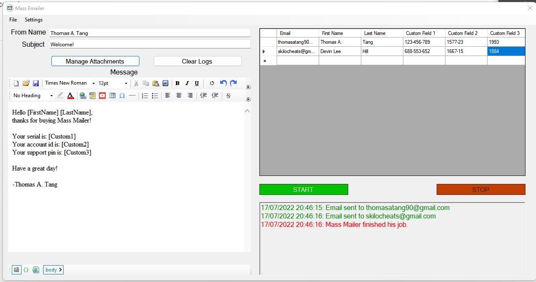
Task: Select the cell containing 1667-15
Action: [x=466, y=51]
